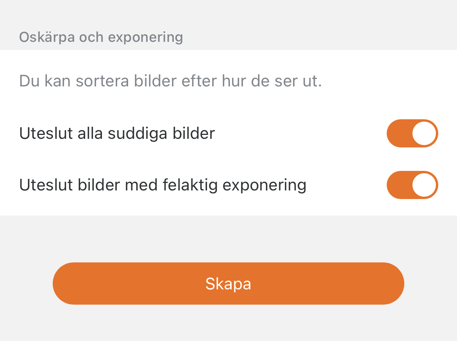Click the Uteslut bilder med felaktig exponering label

(162, 185)
